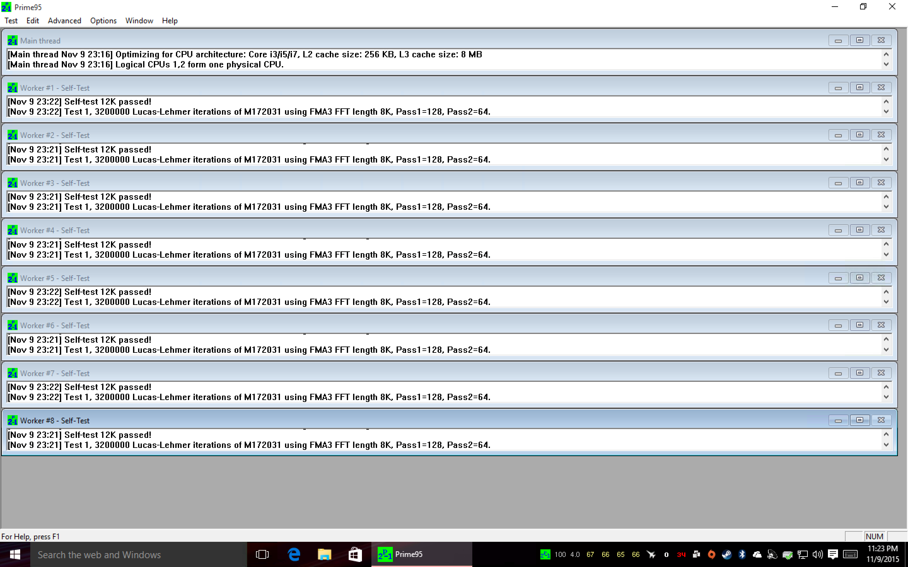Open the Test menu

[x=11, y=20]
